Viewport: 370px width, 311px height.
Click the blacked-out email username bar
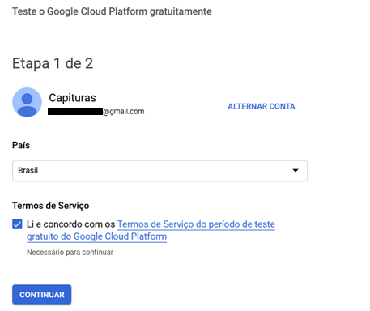[75, 111]
